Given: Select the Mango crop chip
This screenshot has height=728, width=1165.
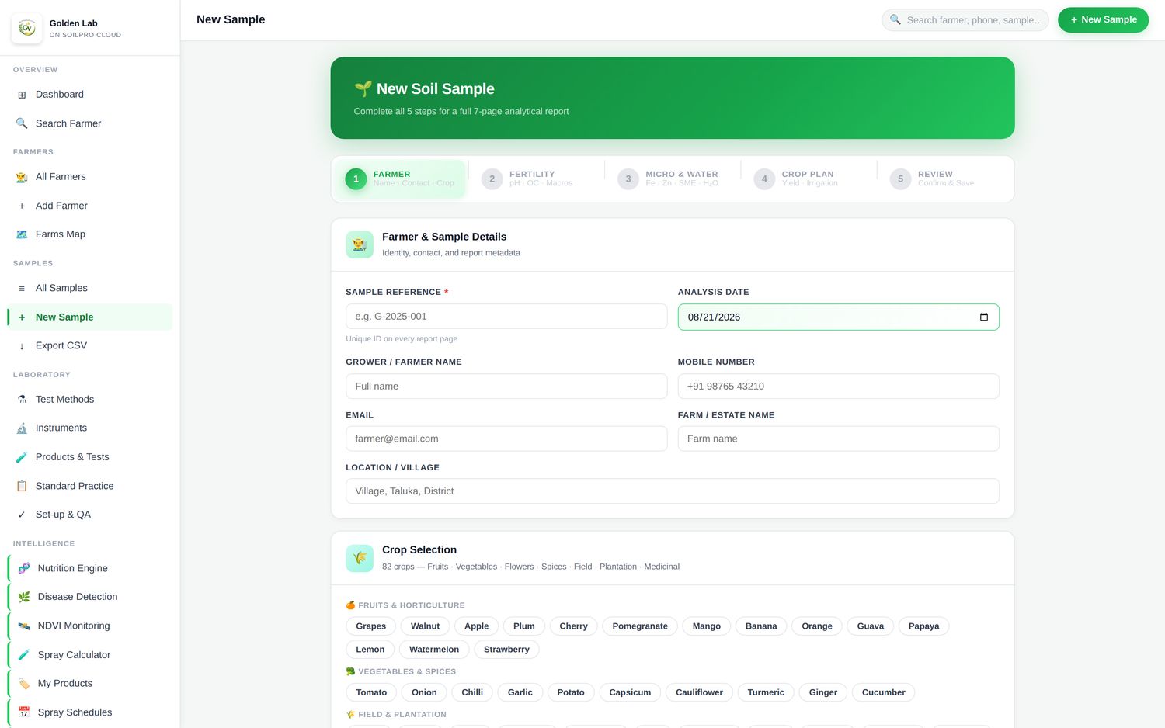Looking at the screenshot, I should [x=707, y=626].
